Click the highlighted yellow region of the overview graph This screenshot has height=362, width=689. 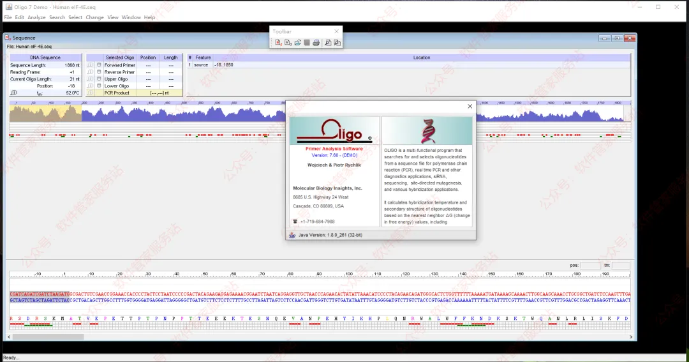point(46,113)
